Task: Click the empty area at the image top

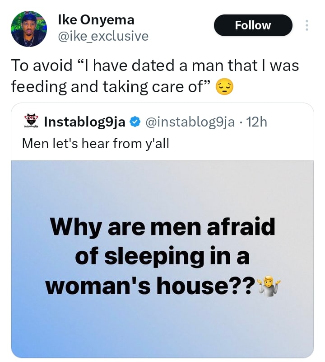Action: click(162, 183)
